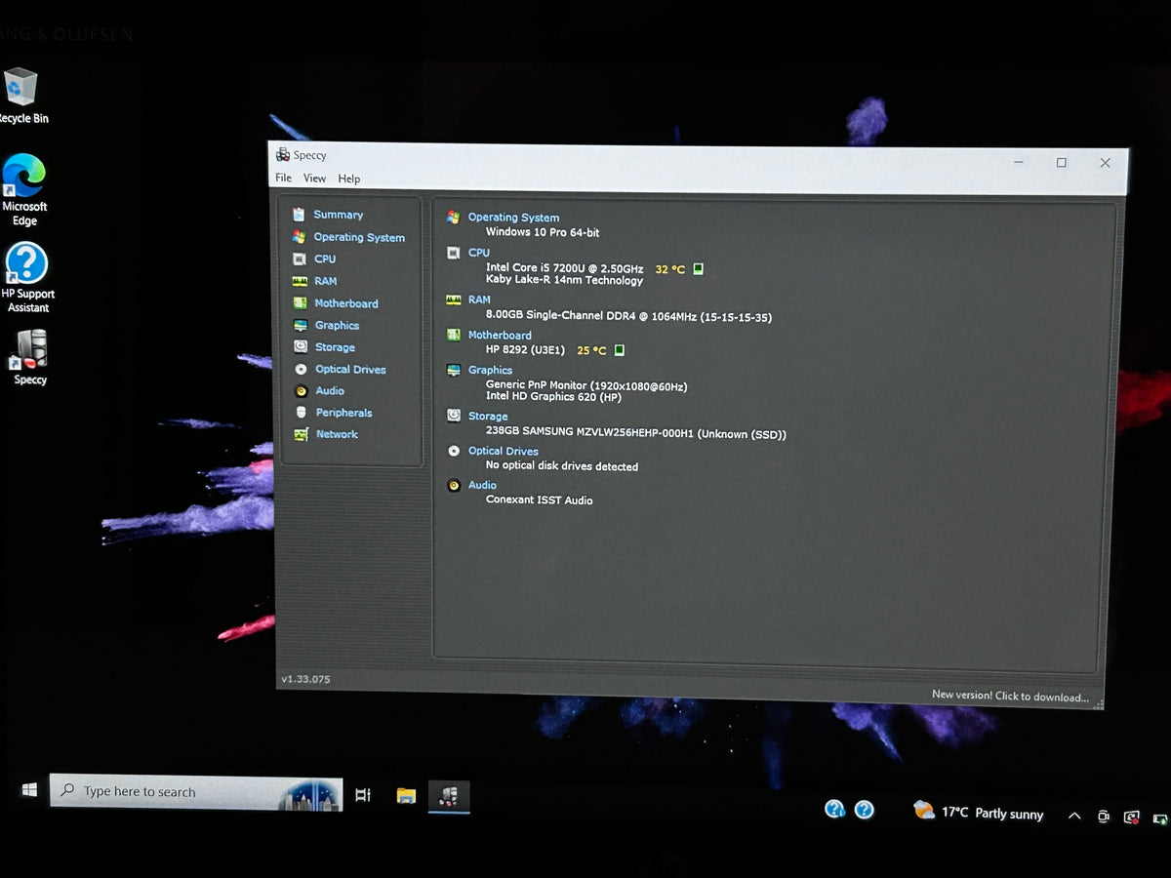Click the Network sidebar icon
Screen dimensions: 1171x878
[x=301, y=435]
